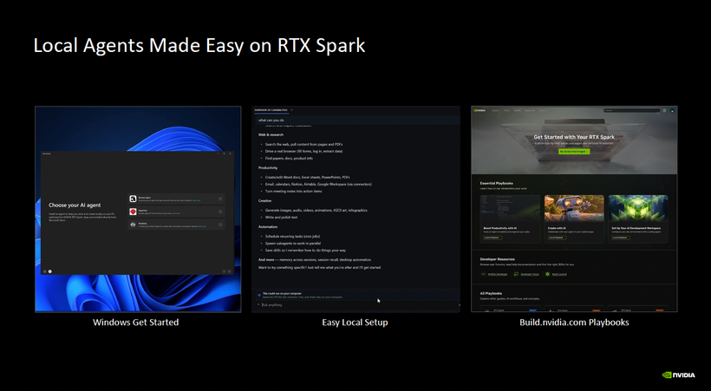Click the plus next to the capabilities tab
Image resolution: width=711 pixels, height=391 pixels.
(291, 110)
